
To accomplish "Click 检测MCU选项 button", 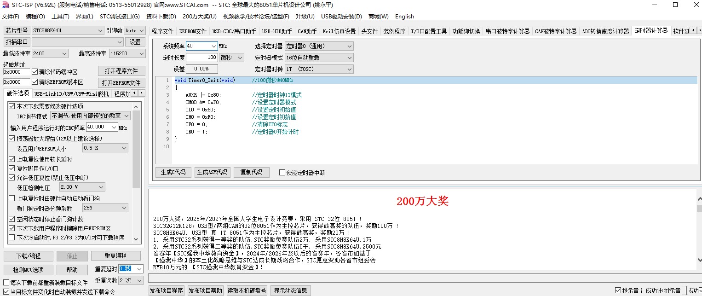I will tap(28, 270).
